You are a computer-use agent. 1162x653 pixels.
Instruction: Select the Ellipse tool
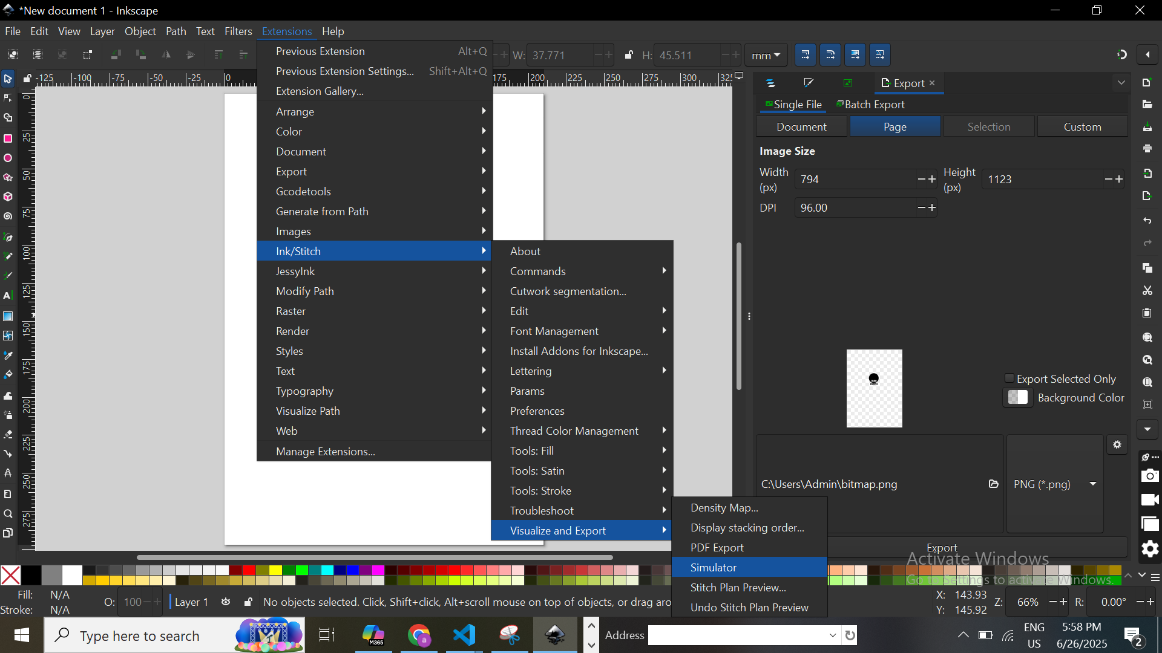pyautogui.click(x=8, y=158)
